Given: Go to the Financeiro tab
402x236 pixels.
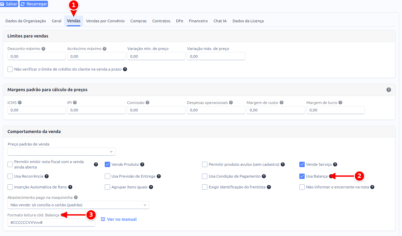Looking at the screenshot, I should 198,21.
